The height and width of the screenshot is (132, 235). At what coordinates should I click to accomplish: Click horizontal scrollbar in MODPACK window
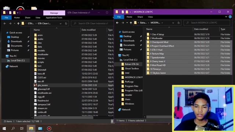click(159, 117)
